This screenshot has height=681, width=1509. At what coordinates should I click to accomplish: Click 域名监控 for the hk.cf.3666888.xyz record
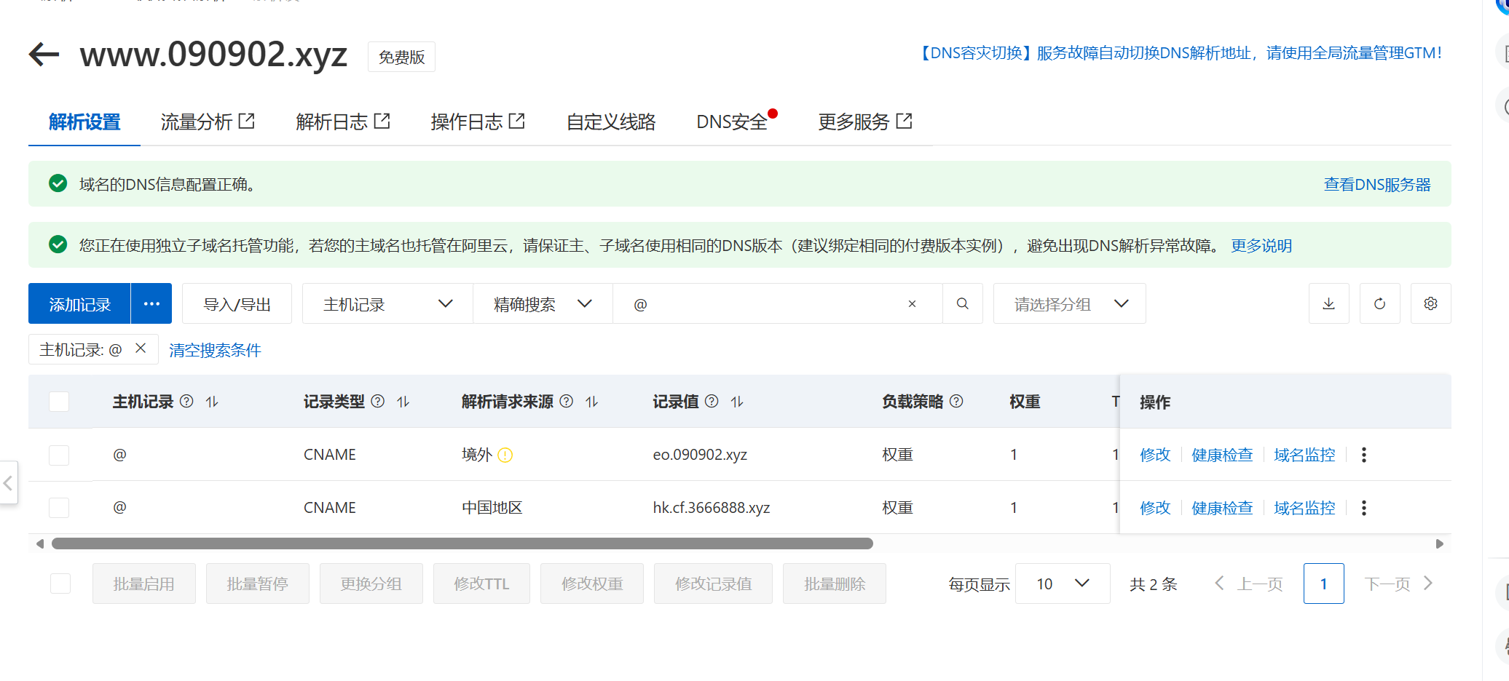coord(1304,508)
